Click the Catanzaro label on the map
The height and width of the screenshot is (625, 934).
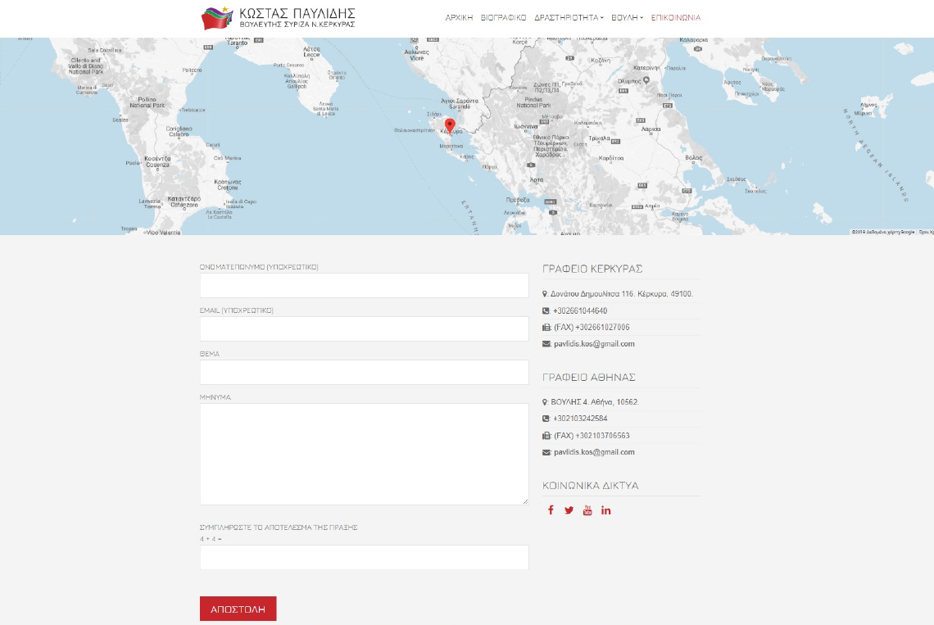coord(184,202)
